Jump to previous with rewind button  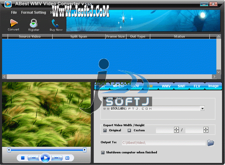point(33,158)
